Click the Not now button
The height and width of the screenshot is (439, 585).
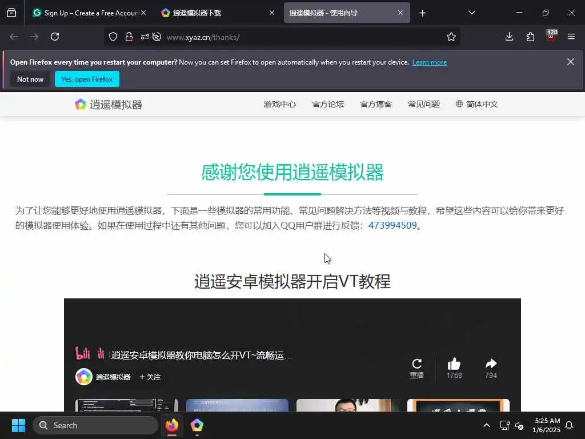[30, 79]
